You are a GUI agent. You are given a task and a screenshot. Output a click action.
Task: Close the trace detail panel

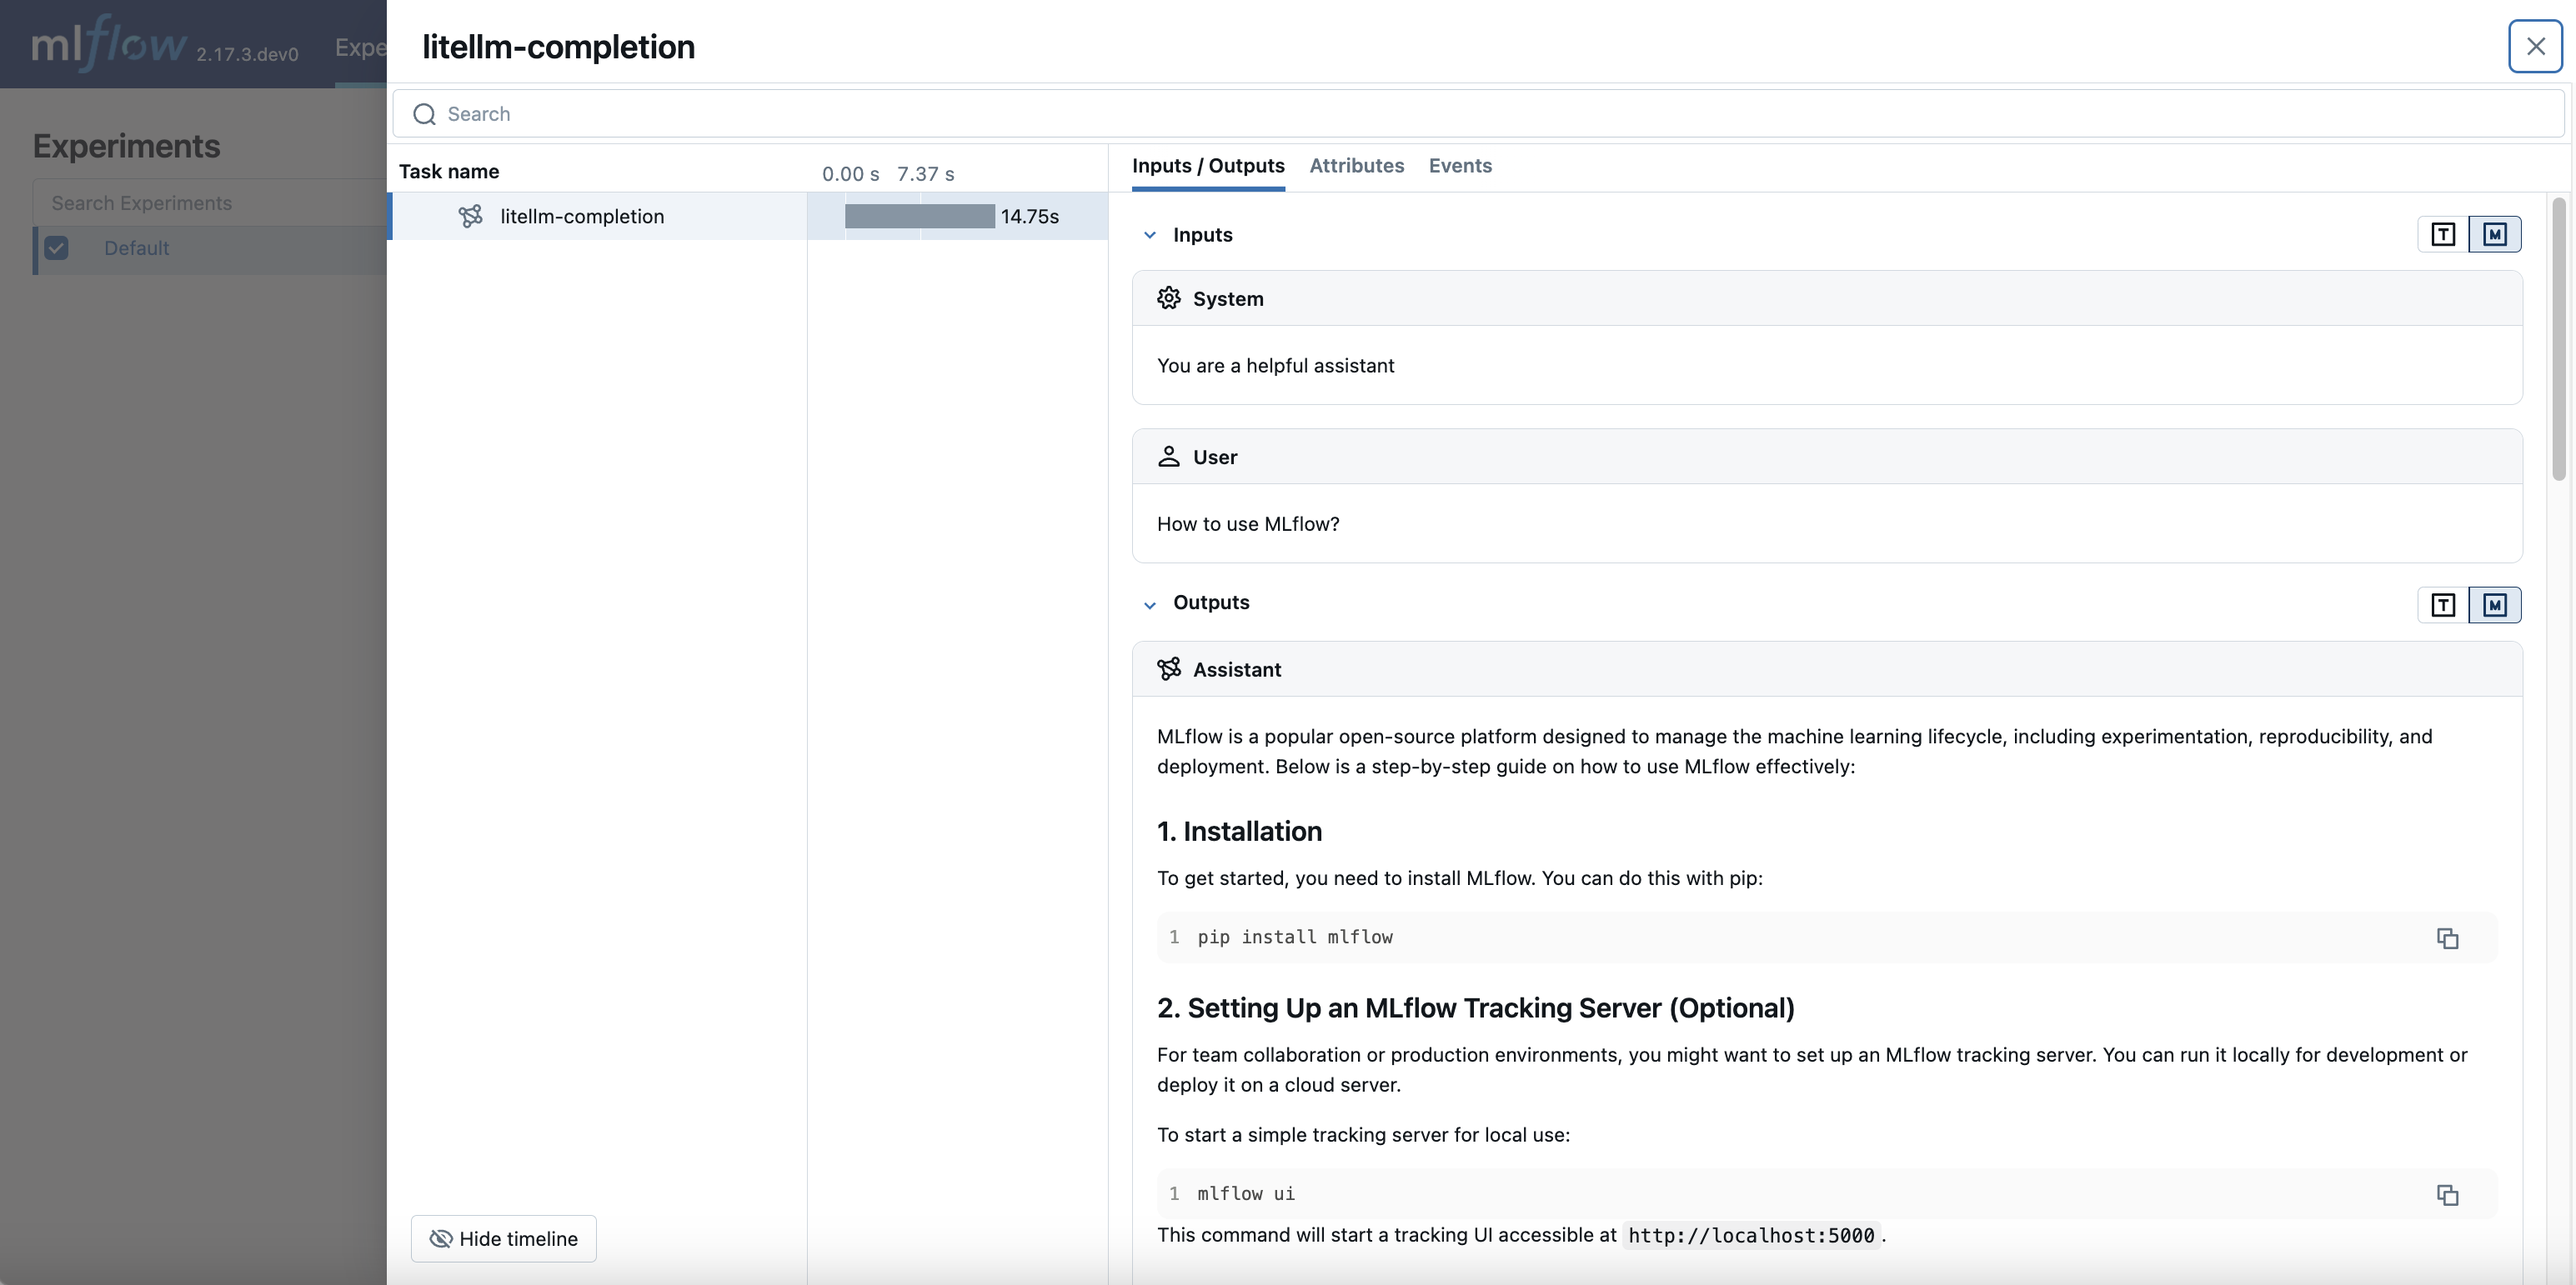2535,46
